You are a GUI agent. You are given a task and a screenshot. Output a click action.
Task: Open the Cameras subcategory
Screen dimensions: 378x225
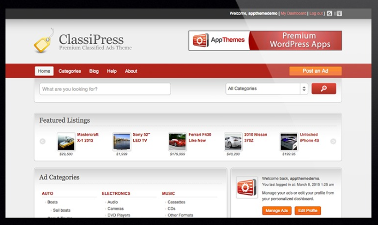pyautogui.click(x=116, y=208)
